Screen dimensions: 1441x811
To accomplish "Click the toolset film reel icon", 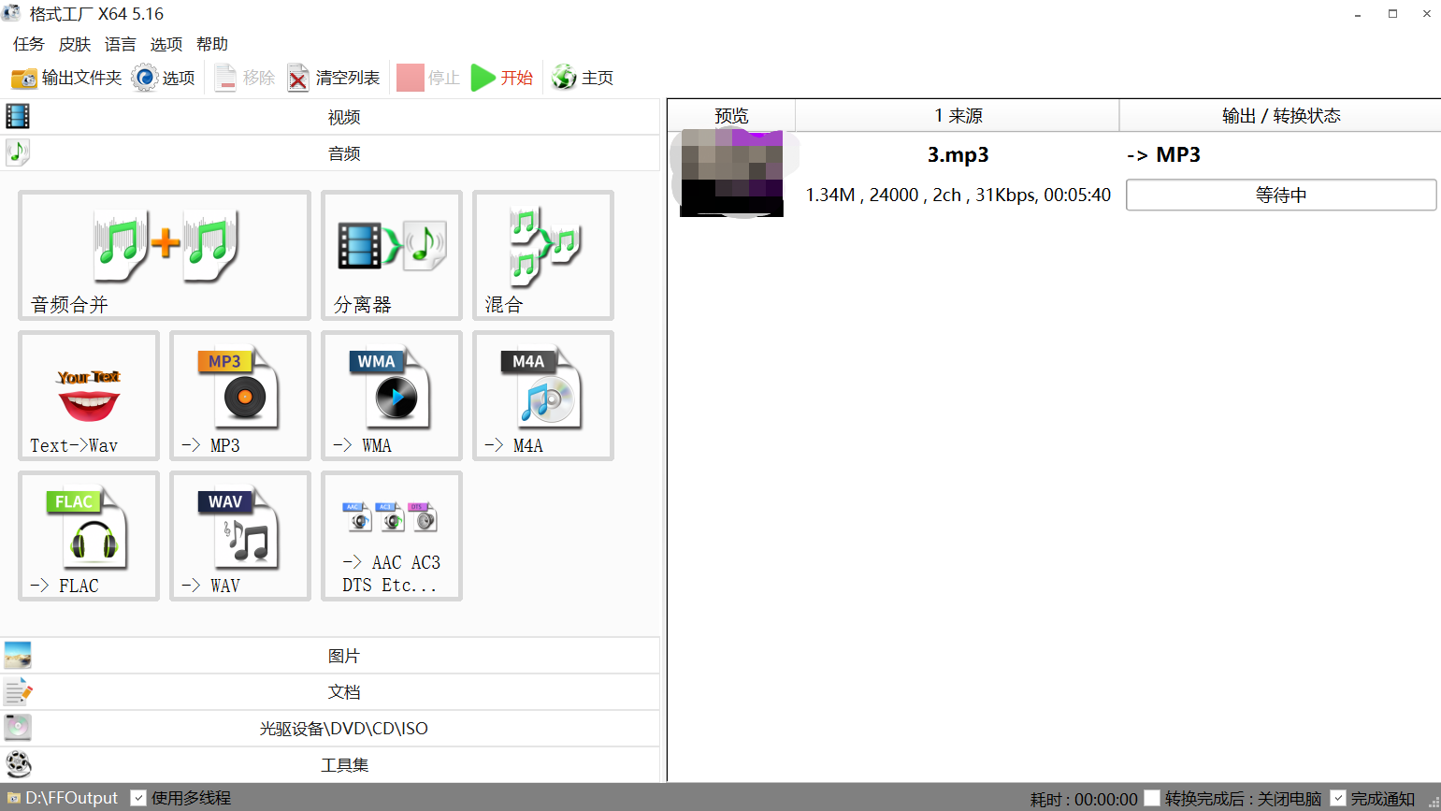I will click(18, 764).
